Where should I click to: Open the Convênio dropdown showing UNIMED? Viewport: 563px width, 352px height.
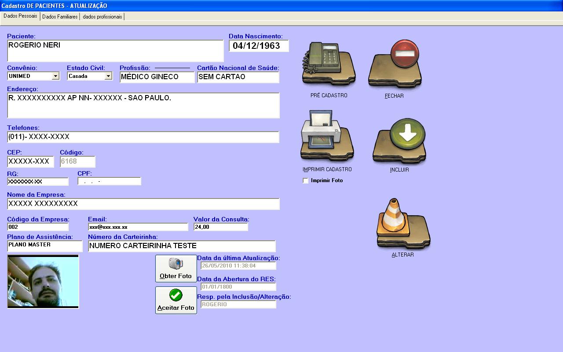coord(55,76)
